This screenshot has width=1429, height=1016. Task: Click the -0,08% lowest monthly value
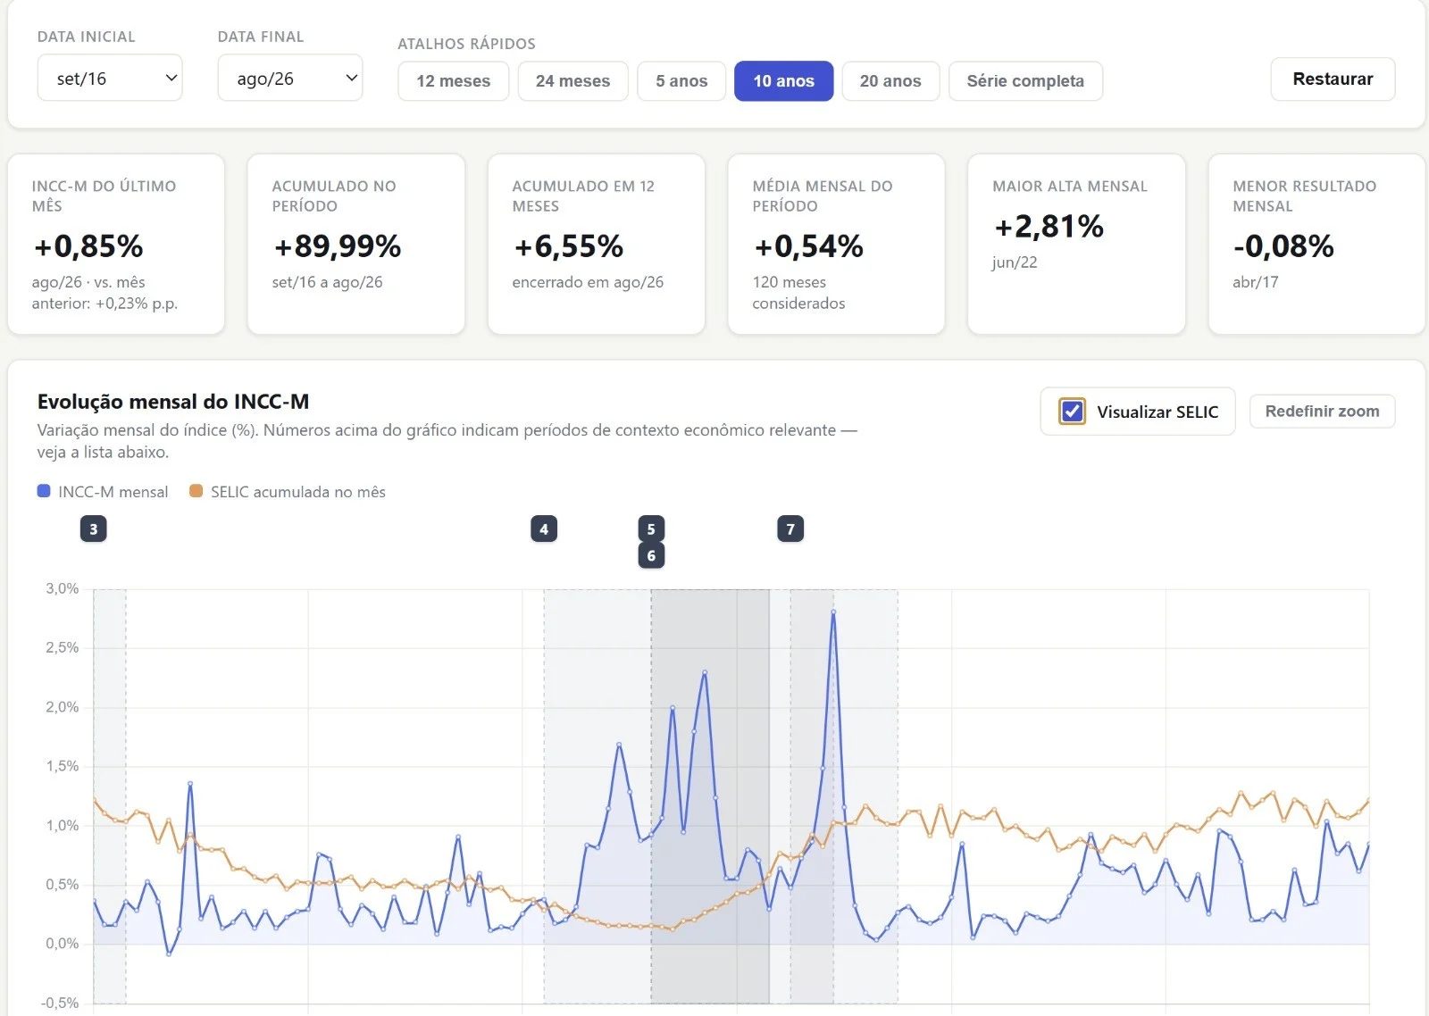(1283, 246)
